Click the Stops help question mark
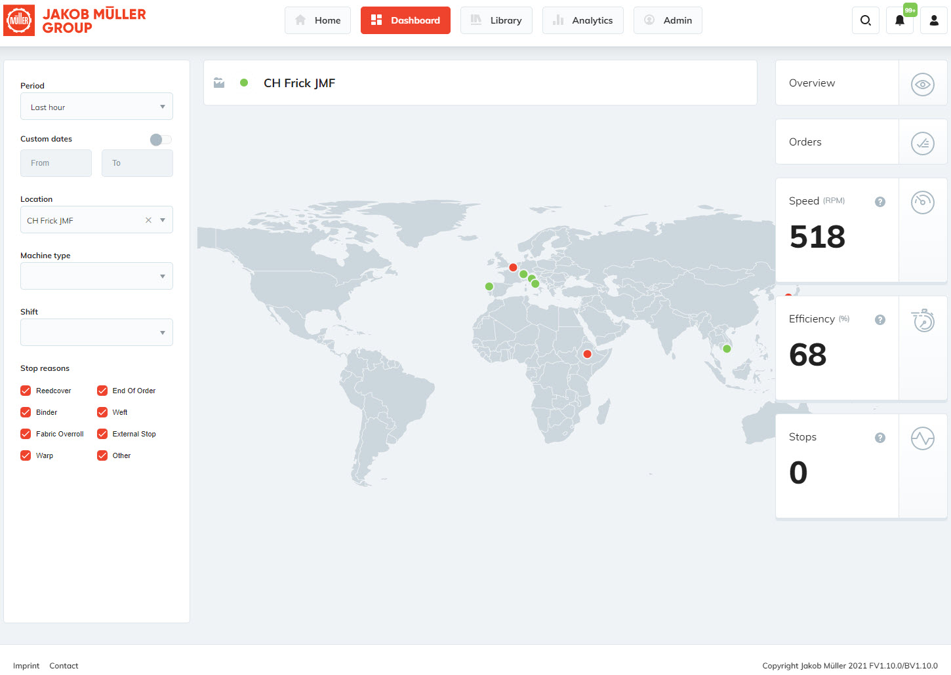 tap(880, 438)
